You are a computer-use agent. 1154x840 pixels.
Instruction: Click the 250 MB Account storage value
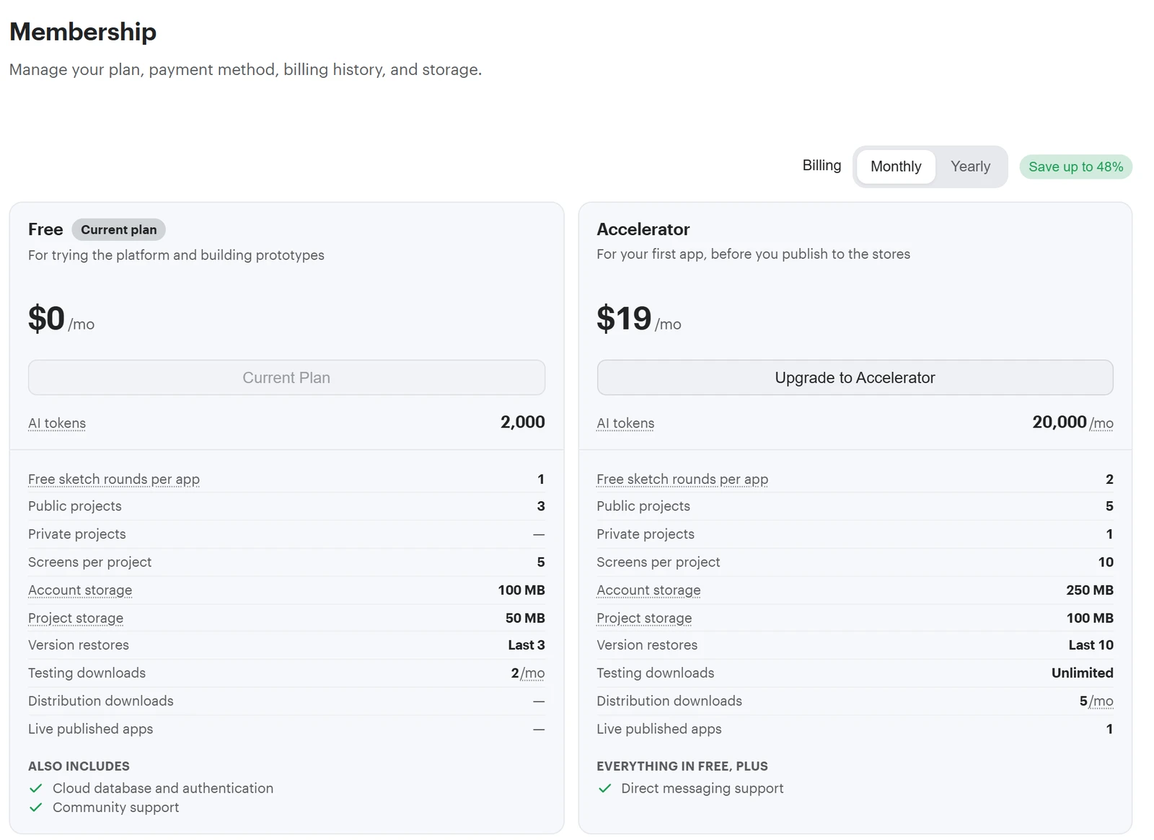point(1090,590)
